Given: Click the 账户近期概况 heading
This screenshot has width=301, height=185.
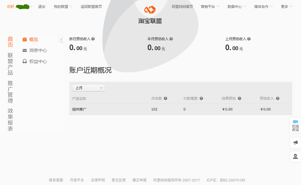Looking at the screenshot, I should 90,70.
